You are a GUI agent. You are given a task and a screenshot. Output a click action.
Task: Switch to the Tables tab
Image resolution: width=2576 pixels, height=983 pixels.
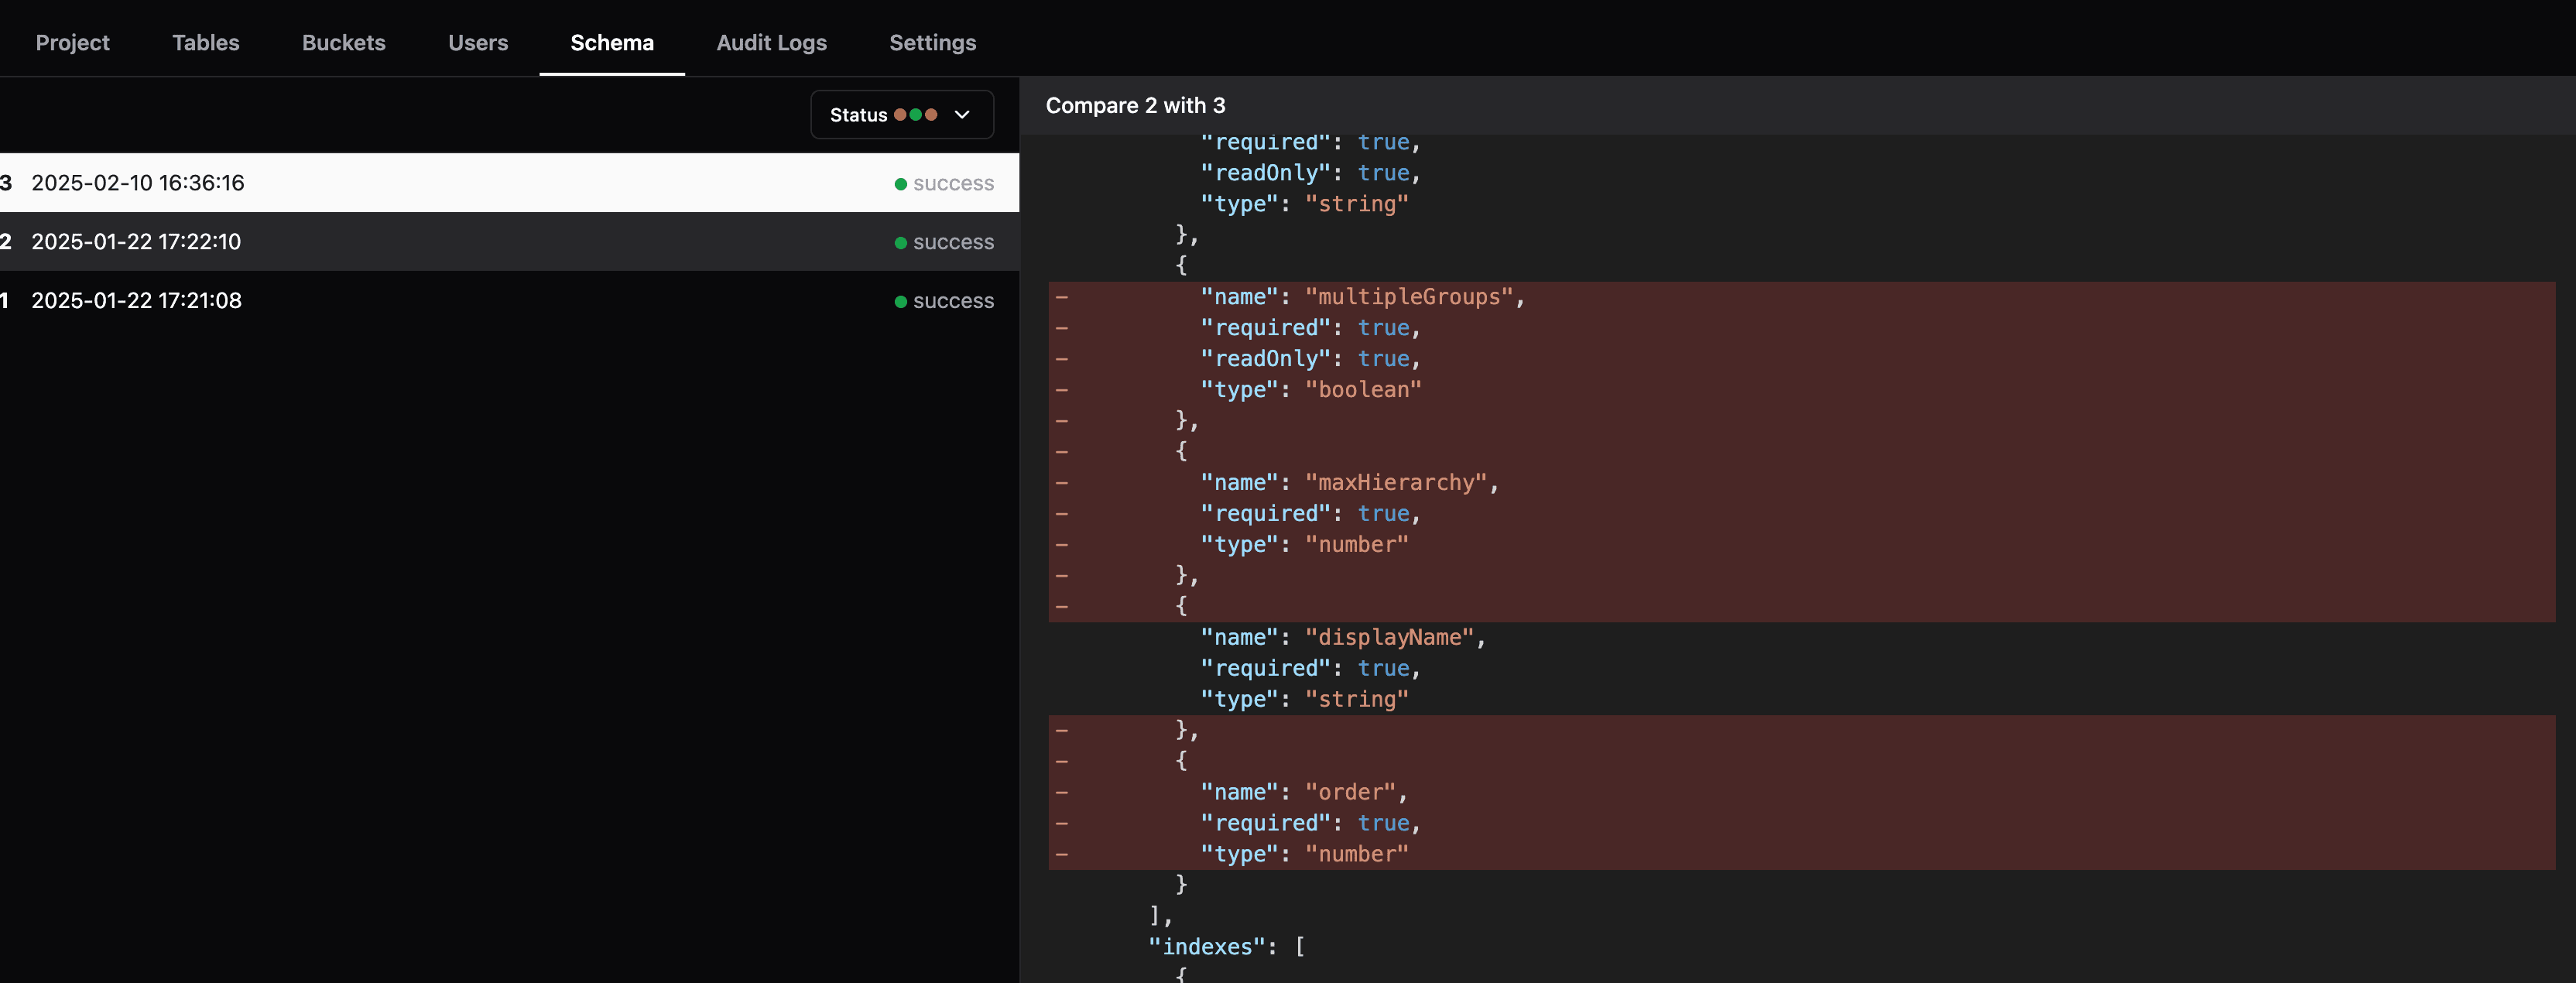[x=205, y=43]
